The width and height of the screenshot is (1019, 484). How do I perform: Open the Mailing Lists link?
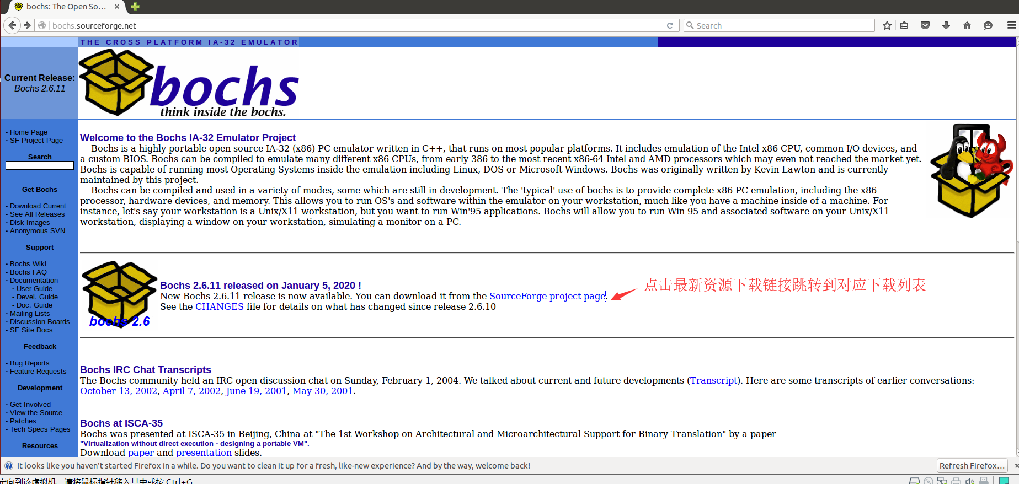30,314
